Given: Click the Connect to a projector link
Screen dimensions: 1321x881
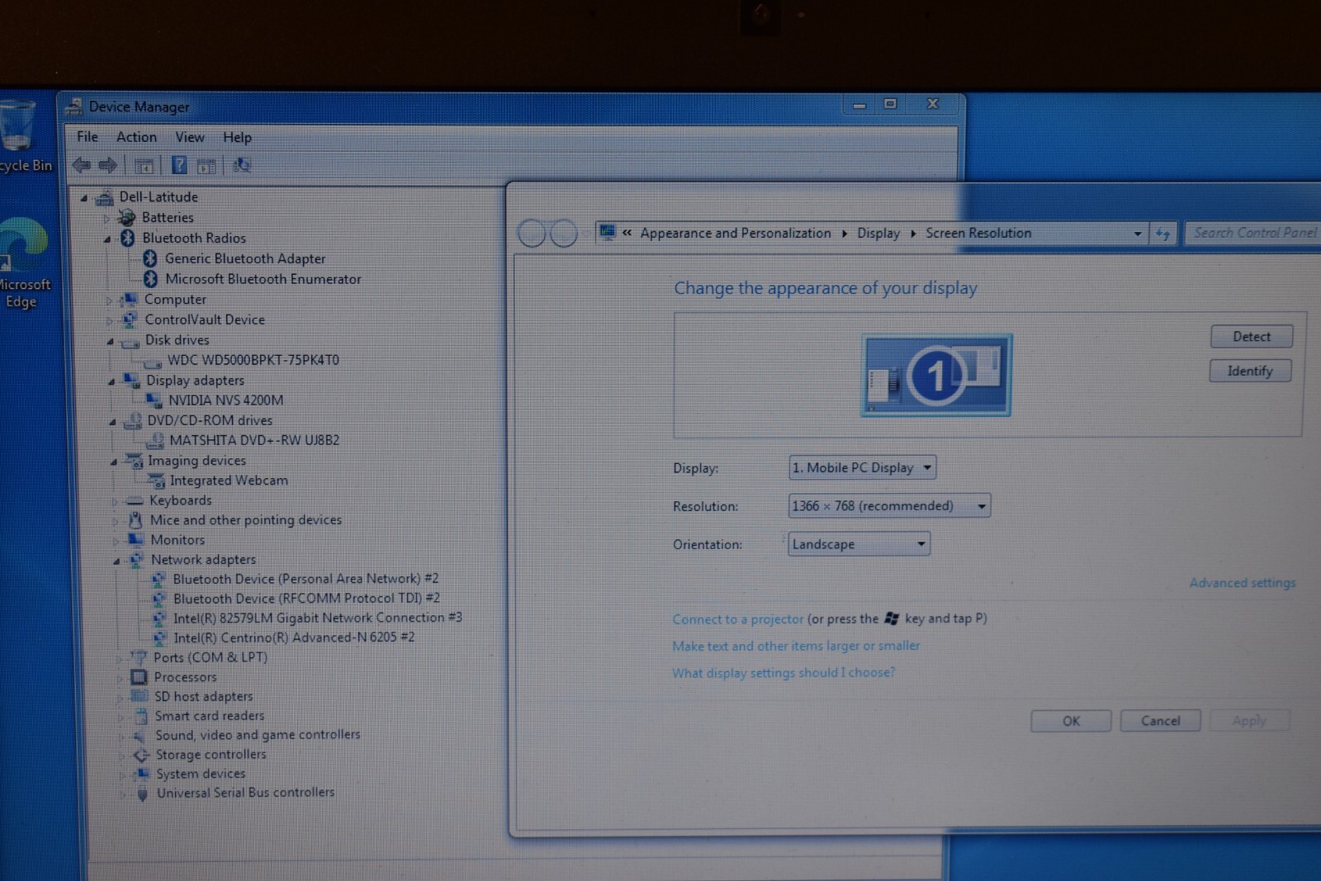Looking at the screenshot, I should pyautogui.click(x=737, y=619).
